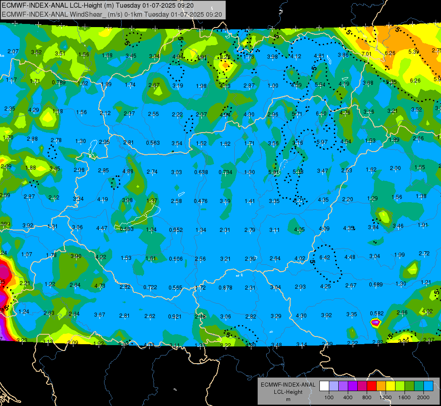Click the teal legend swatch
This screenshot has width=441, height=406.
point(419,386)
